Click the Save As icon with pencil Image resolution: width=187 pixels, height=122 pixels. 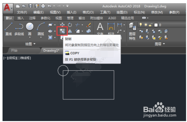click(37, 6)
